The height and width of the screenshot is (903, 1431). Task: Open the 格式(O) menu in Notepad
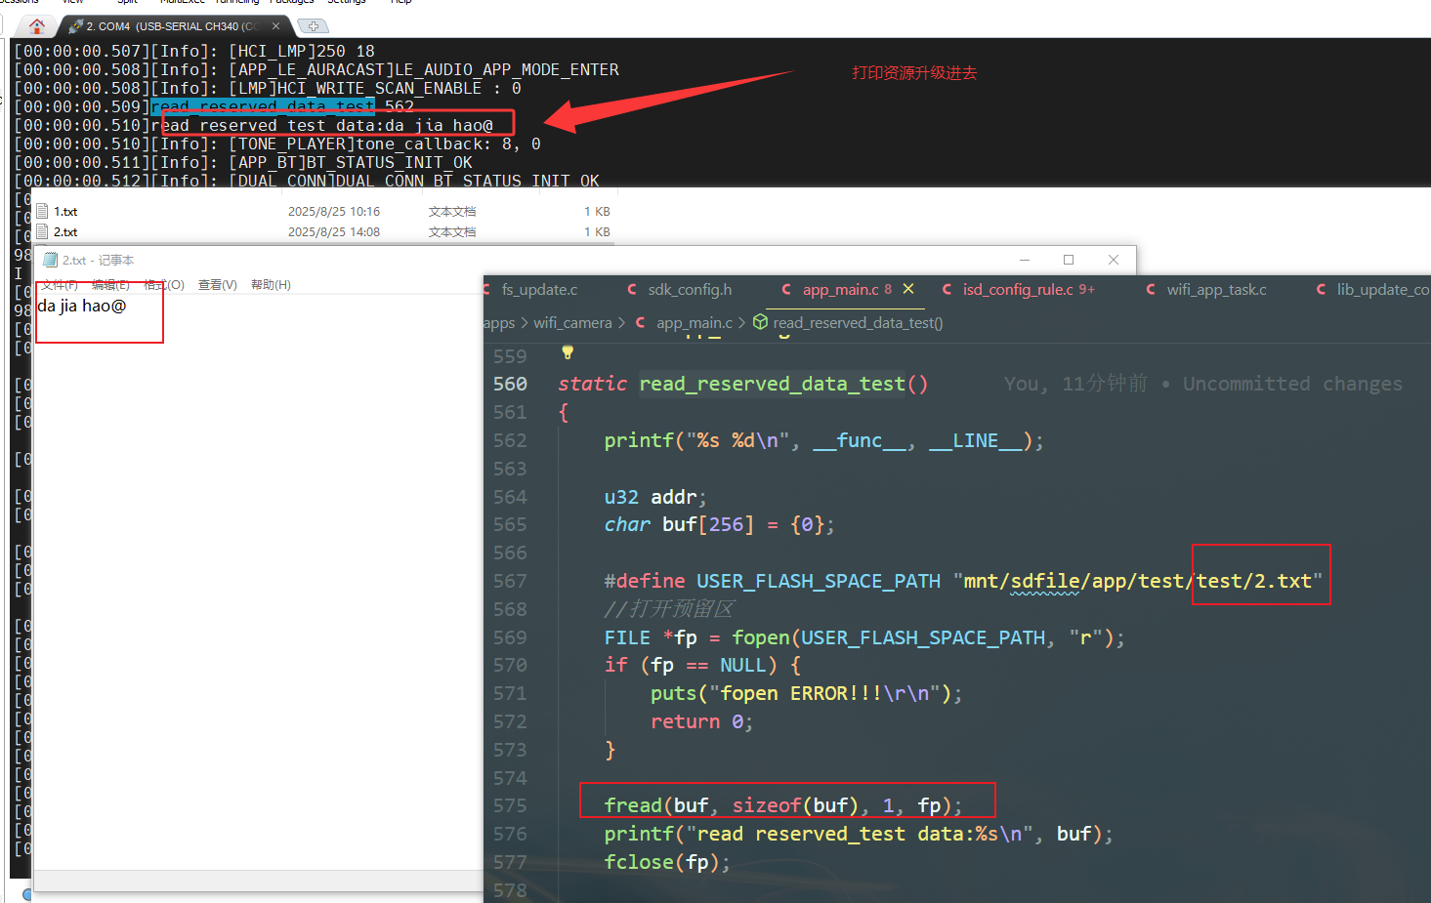click(x=164, y=285)
